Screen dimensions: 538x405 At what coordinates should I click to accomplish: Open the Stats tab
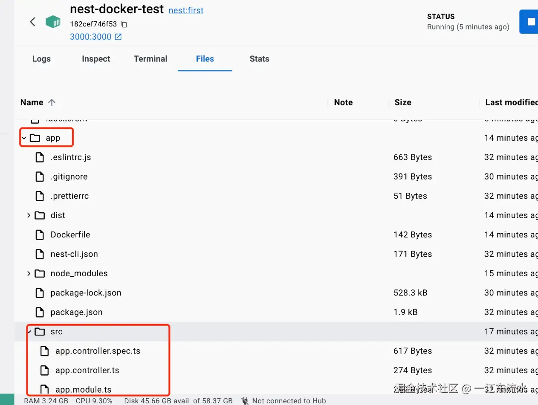pyautogui.click(x=259, y=59)
